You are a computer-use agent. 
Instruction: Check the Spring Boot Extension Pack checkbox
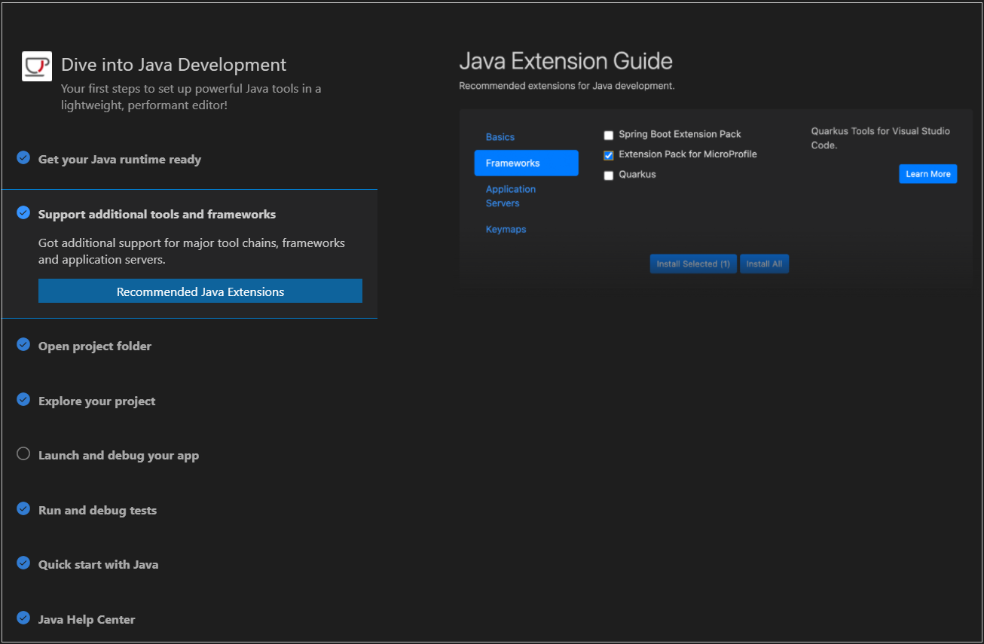609,134
